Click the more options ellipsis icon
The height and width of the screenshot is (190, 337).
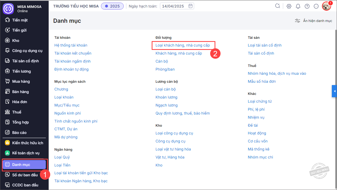316,6
